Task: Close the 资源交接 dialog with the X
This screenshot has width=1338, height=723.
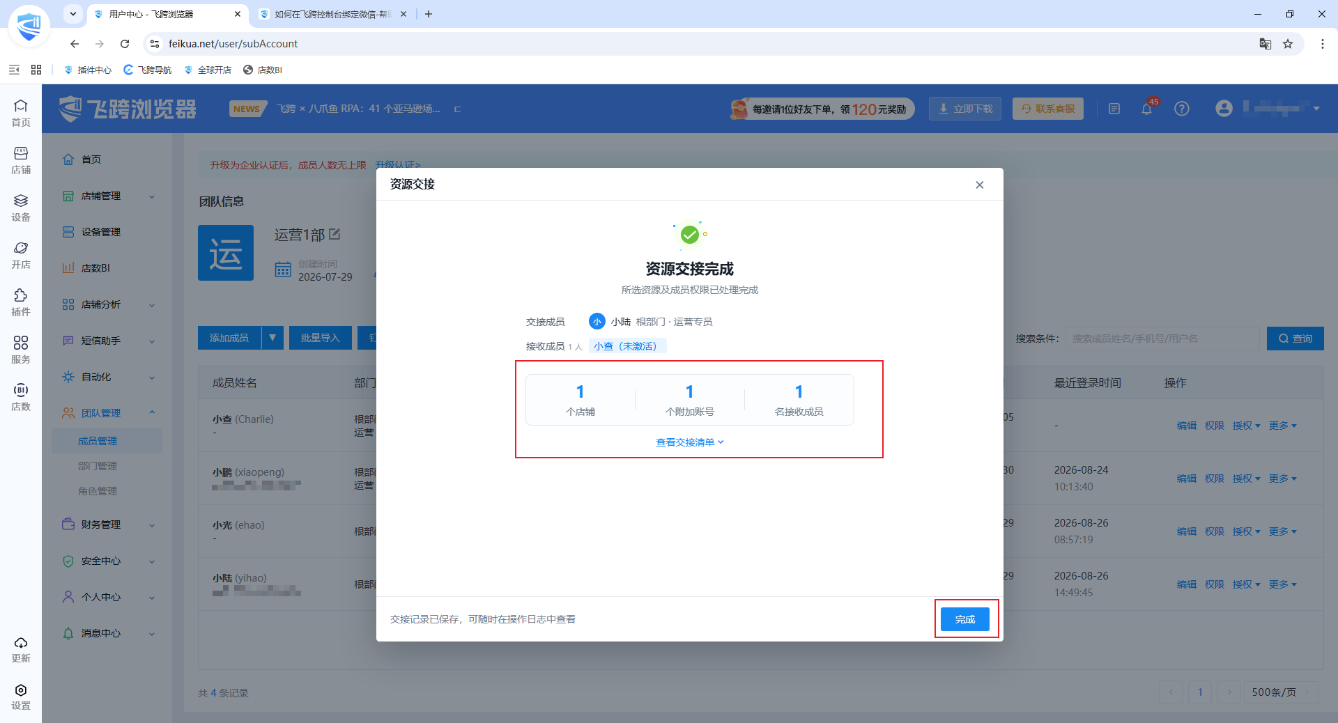Action: [x=979, y=185]
